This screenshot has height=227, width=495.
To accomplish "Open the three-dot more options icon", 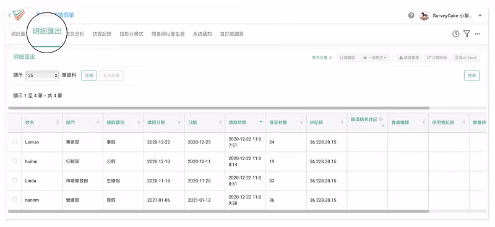I will click(x=478, y=34).
